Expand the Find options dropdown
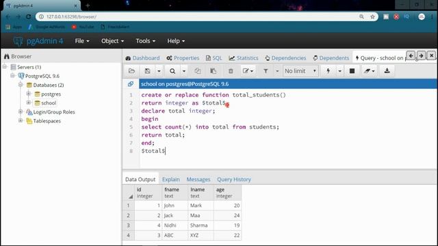Image resolution: width=438 pixels, height=246 pixels. point(184,71)
